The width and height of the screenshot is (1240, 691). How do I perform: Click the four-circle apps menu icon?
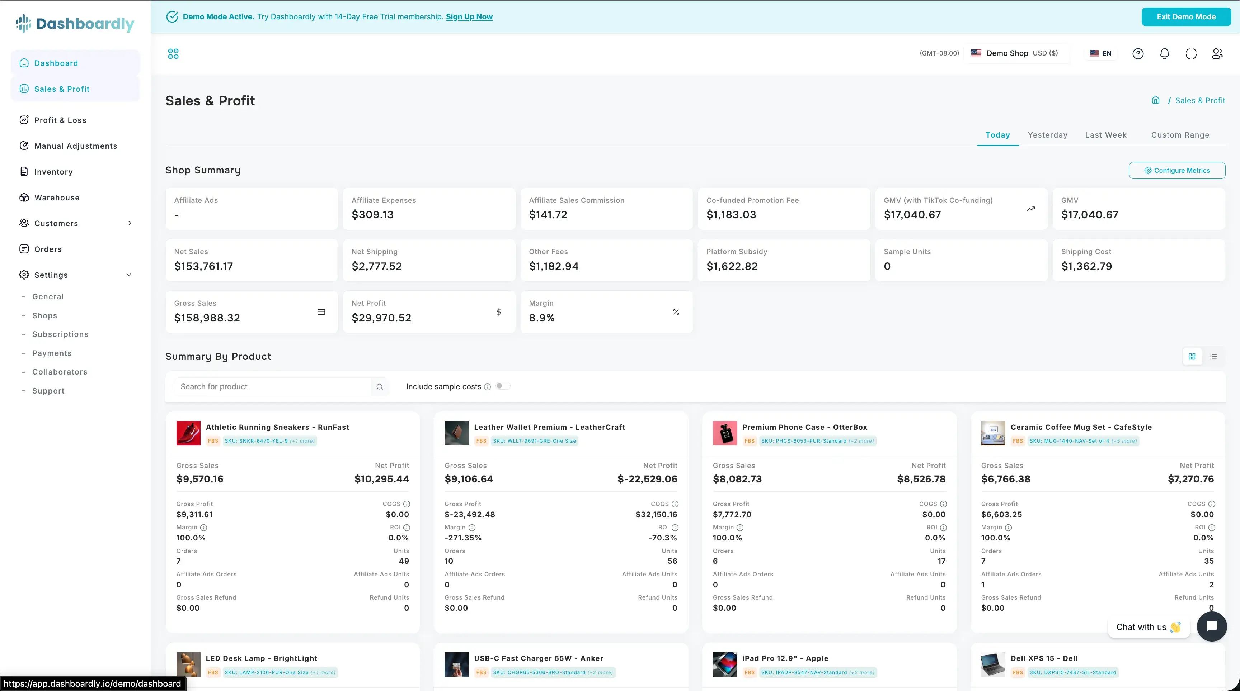tap(173, 54)
